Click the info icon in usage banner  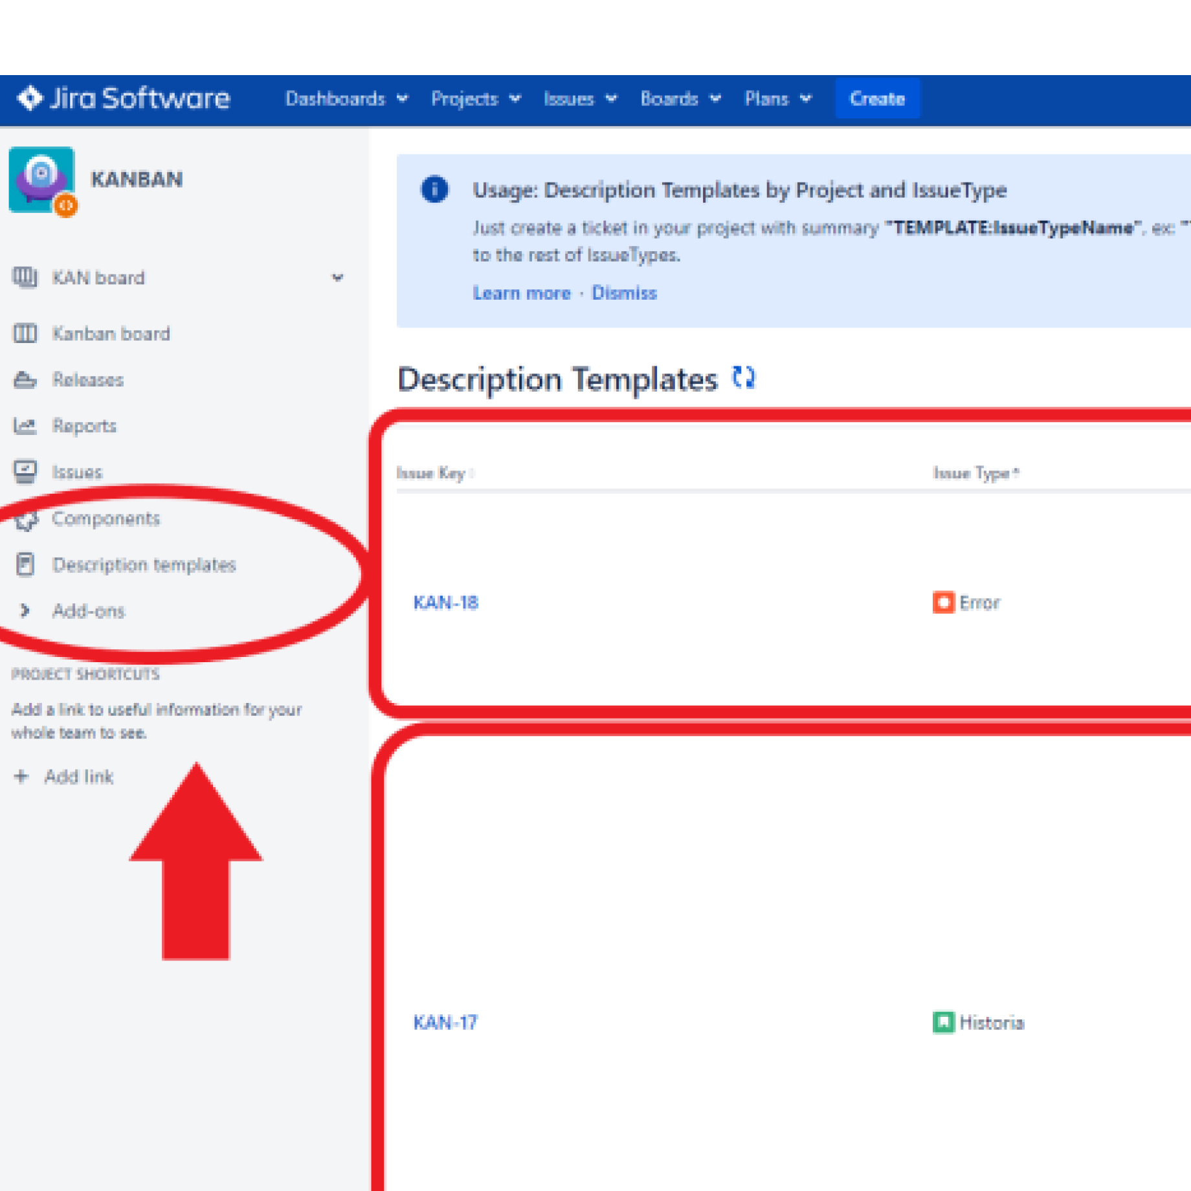point(434,190)
